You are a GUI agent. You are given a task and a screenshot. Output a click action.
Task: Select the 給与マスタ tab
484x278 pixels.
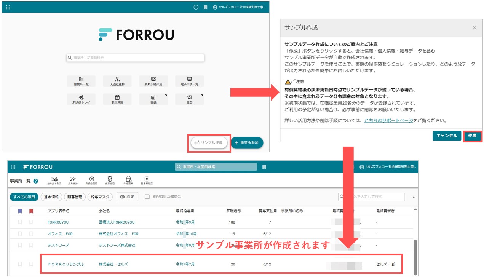coord(100,197)
